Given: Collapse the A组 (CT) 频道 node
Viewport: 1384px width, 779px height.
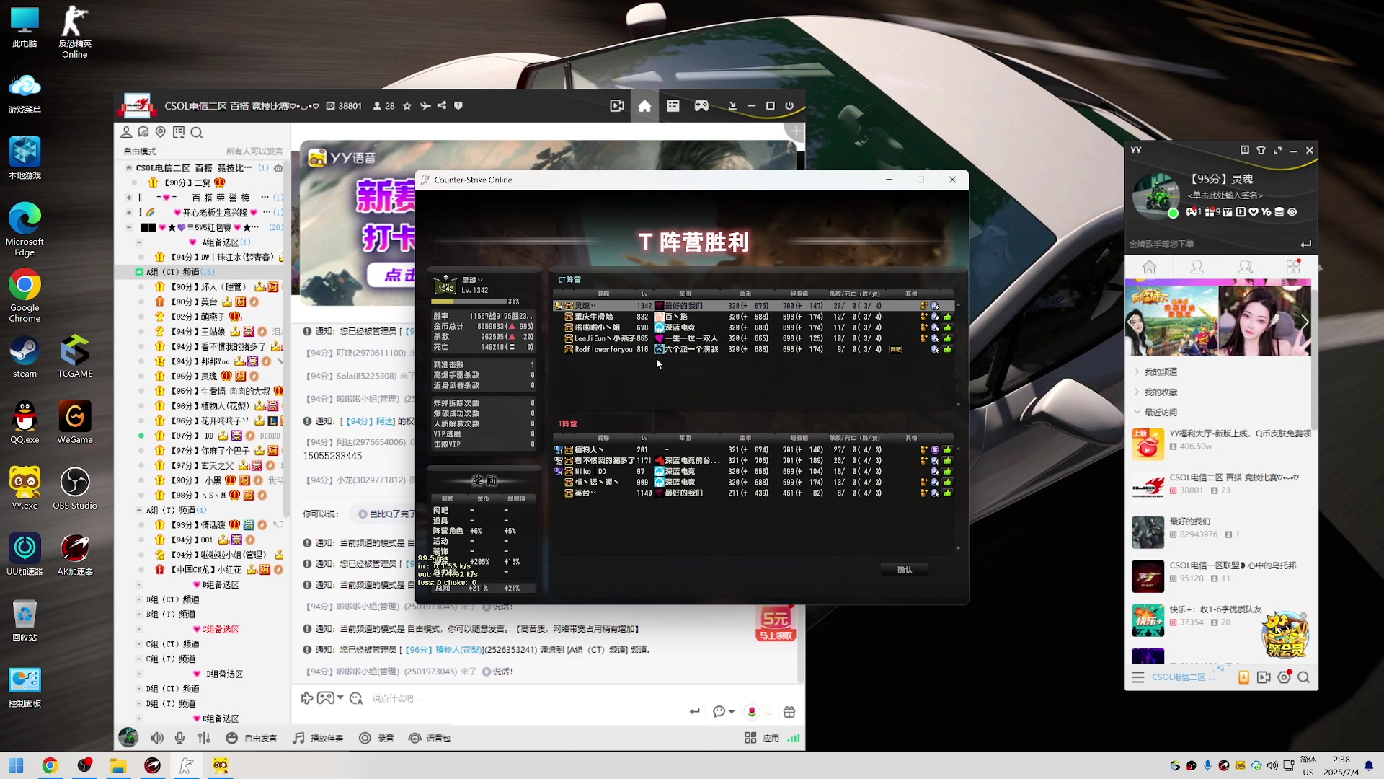Looking at the screenshot, I should point(139,272).
